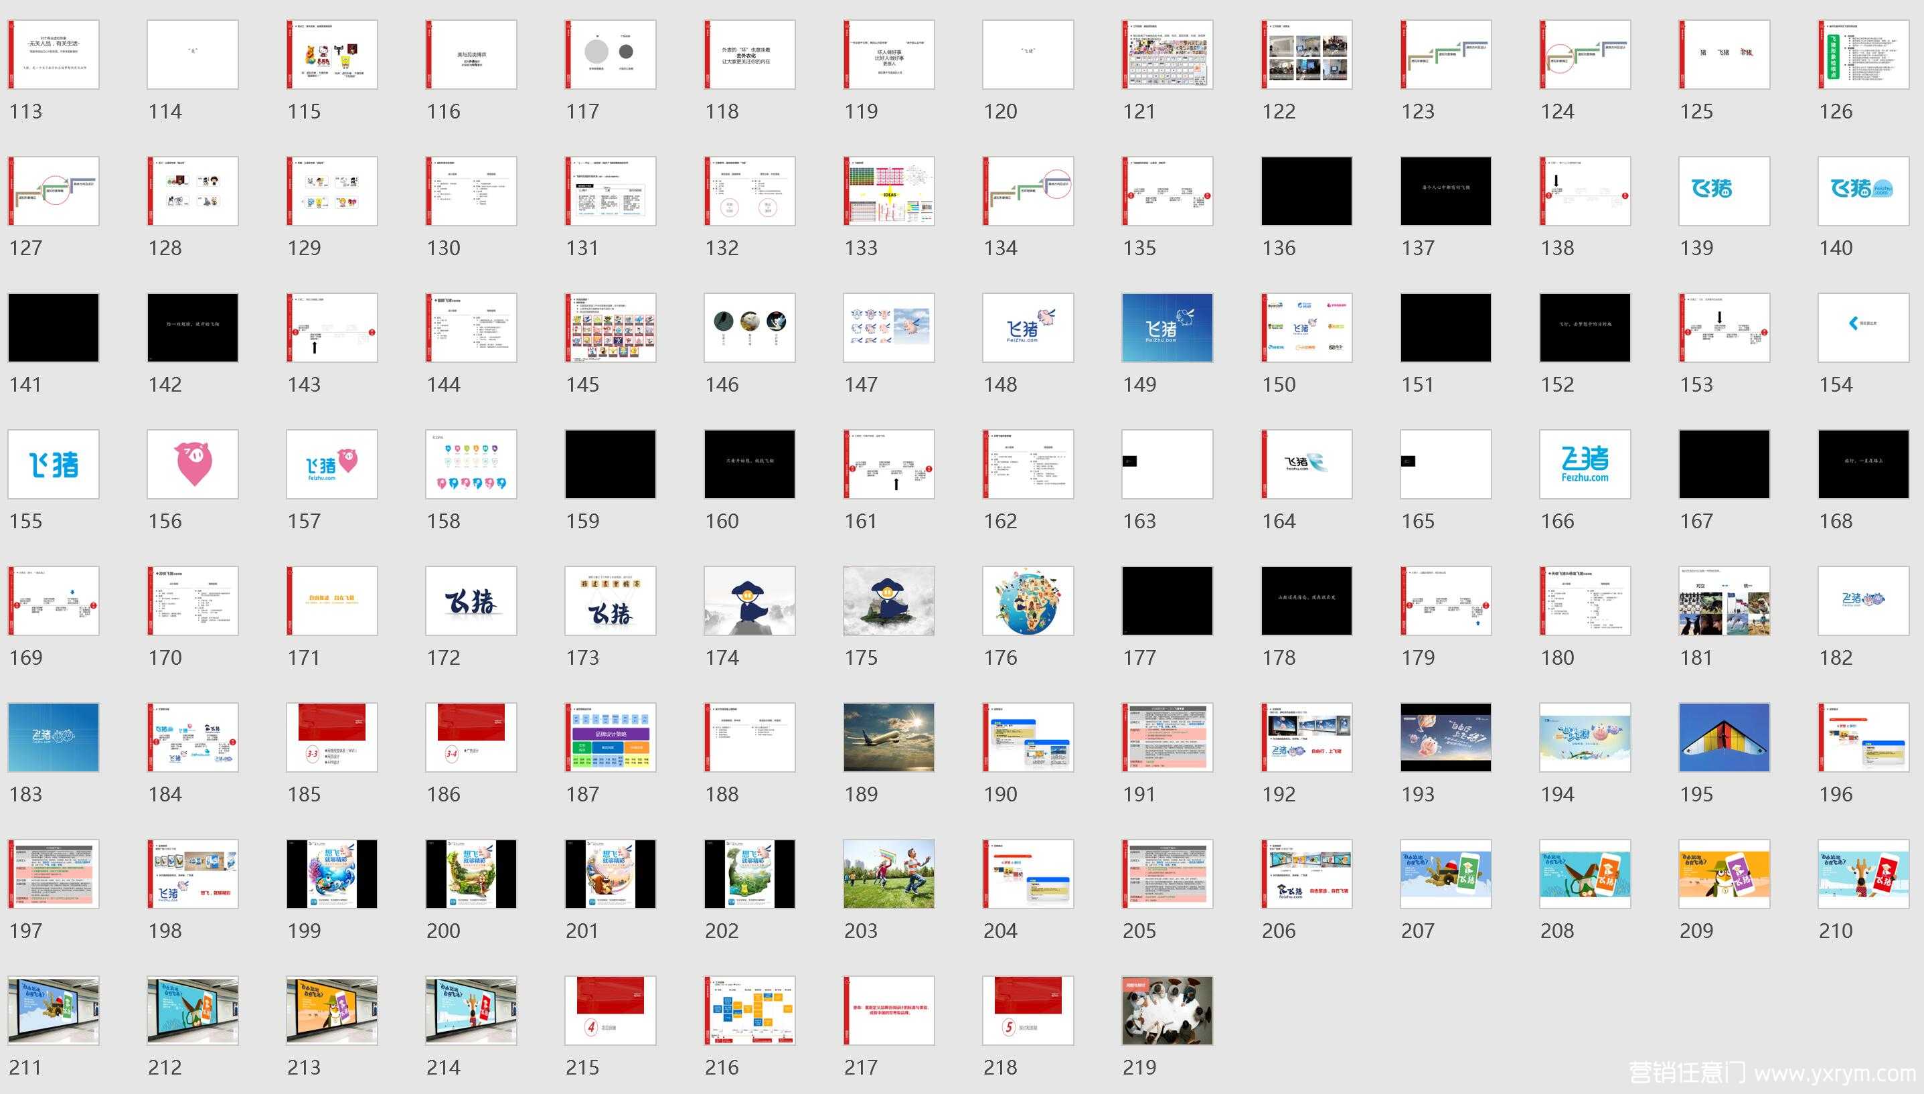The height and width of the screenshot is (1094, 1924).
Task: Open slide 216 with timeline flowchart
Action: pyautogui.click(x=750, y=1010)
